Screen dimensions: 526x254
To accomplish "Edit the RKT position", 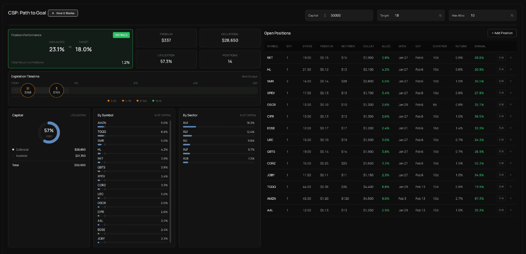I will [501, 58].
